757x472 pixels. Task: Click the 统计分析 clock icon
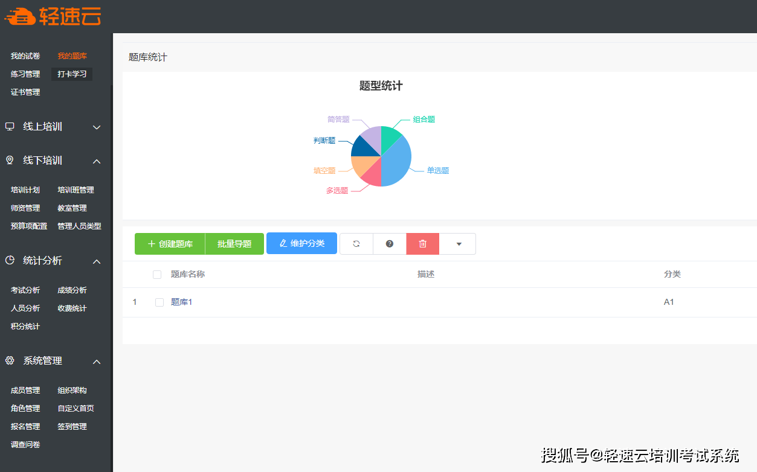[x=9, y=261]
